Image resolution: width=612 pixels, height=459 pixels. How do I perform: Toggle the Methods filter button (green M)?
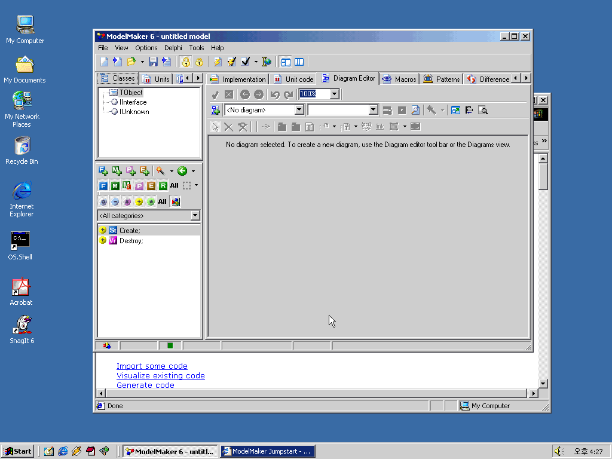pos(115,186)
